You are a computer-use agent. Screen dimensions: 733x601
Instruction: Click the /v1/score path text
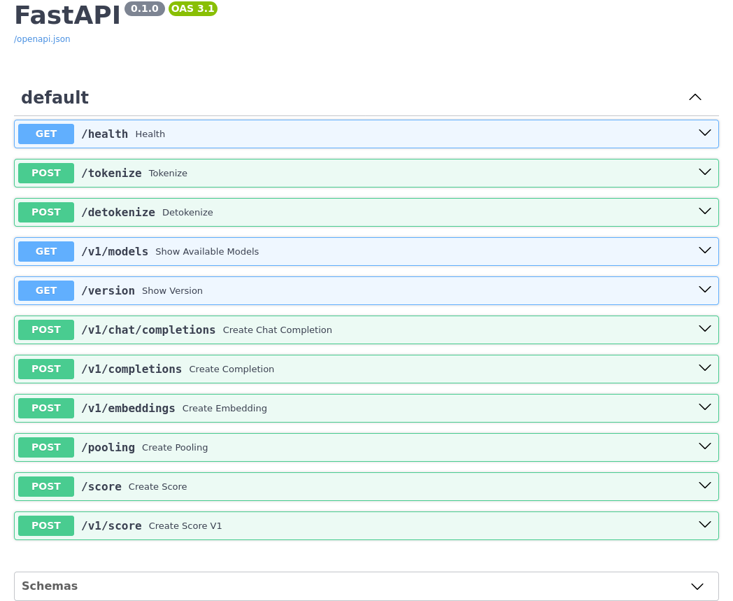(x=111, y=526)
